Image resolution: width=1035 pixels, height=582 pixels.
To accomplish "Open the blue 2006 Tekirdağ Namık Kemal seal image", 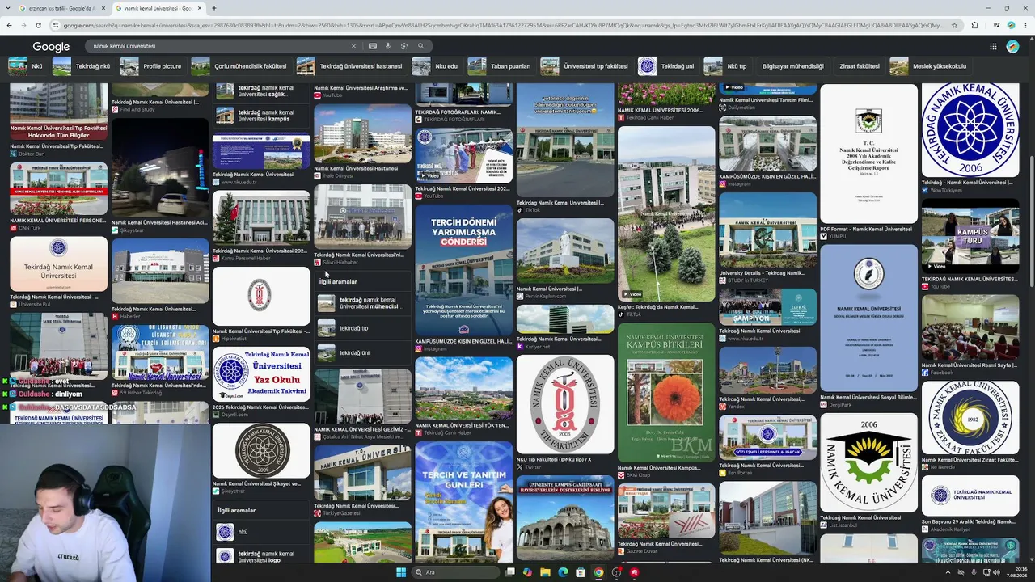I will pyautogui.click(x=970, y=129).
